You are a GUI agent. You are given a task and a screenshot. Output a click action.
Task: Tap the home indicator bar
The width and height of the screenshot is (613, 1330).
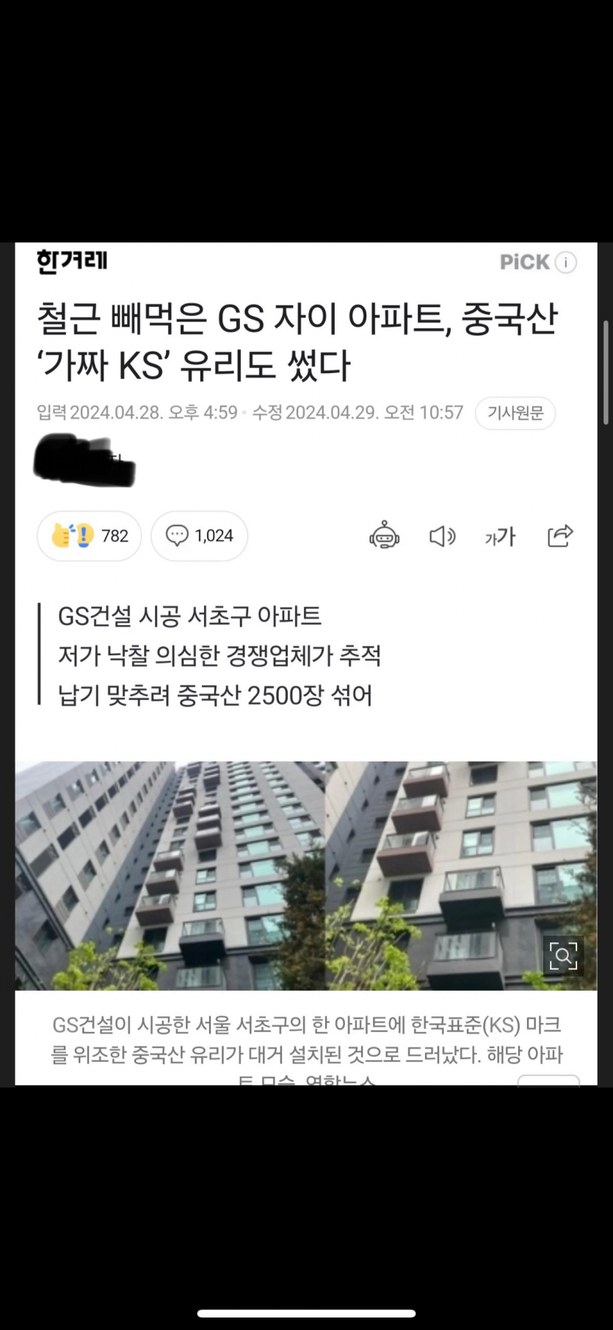pyautogui.click(x=306, y=1313)
